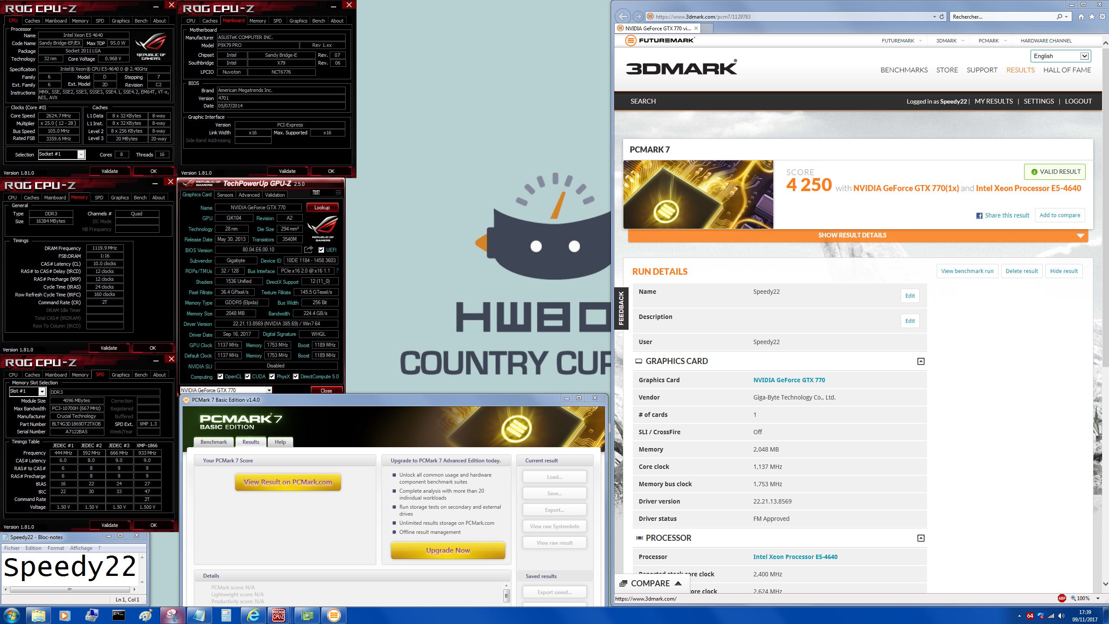Open the address bar history dropdown arrow
Image resolution: width=1109 pixels, height=624 pixels.
[934, 16]
